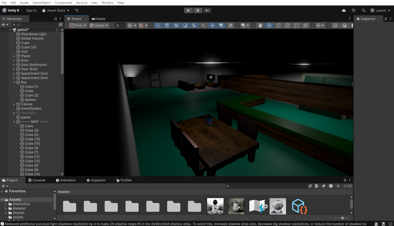Open the Undo History icon
Image resolution: width=394 pixels, height=226 pixels.
(354, 10)
